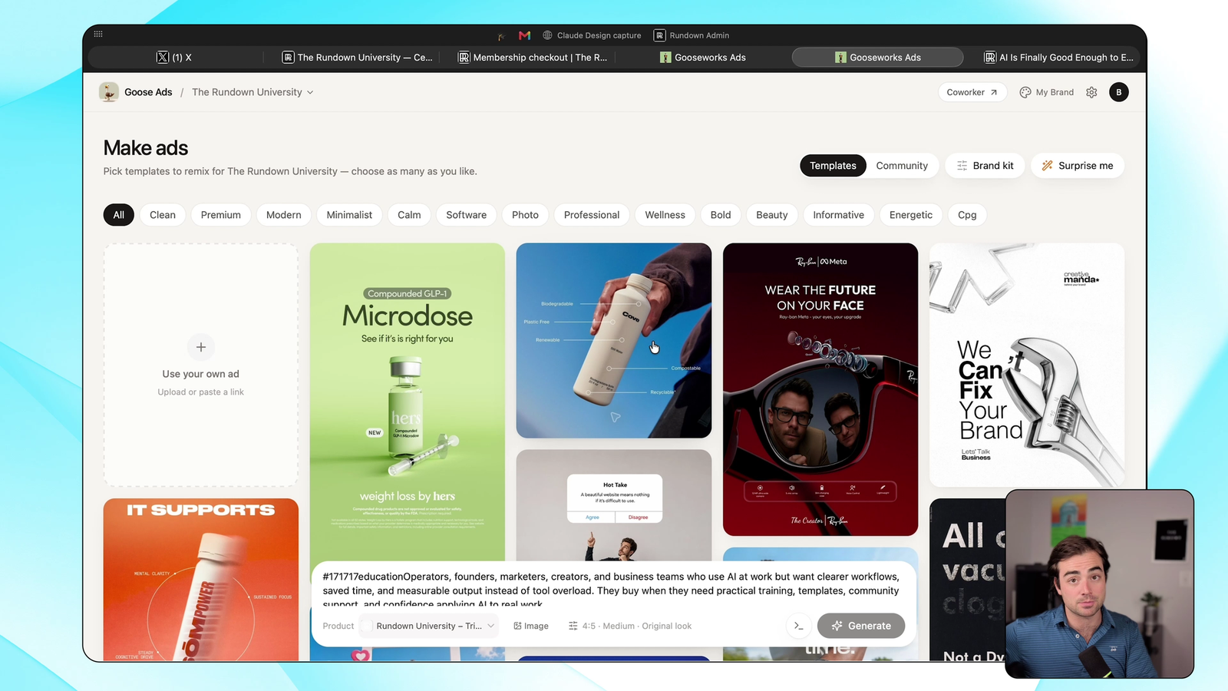Switch to the (1) X browser tab
1228x691 pixels.
click(175, 58)
